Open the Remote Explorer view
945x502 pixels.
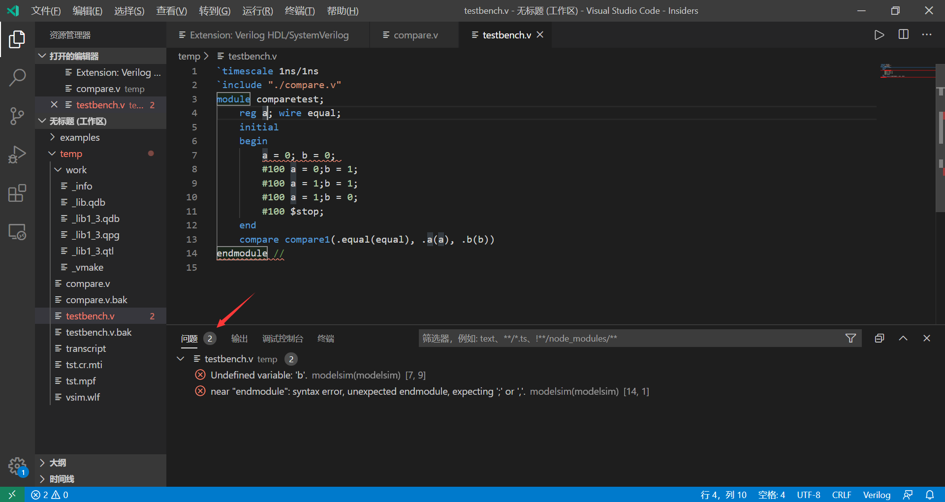(x=18, y=232)
